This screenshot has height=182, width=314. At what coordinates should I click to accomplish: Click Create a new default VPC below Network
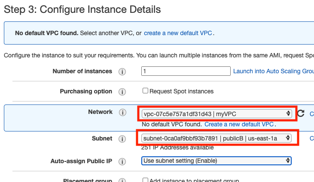[x=239, y=124]
